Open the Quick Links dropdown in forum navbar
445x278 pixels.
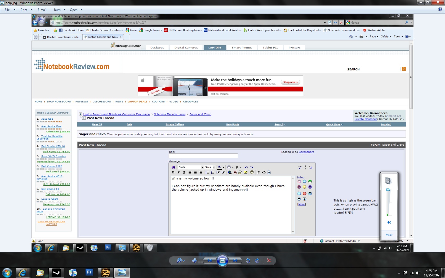point(335,124)
